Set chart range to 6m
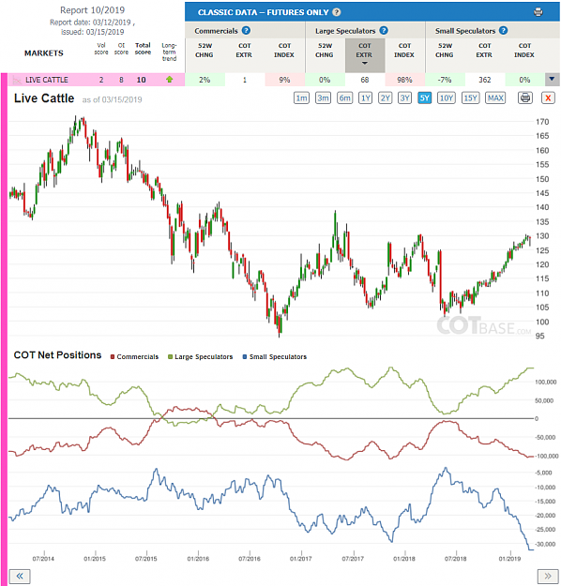Image resolution: width=561 pixels, height=586 pixels. [345, 98]
